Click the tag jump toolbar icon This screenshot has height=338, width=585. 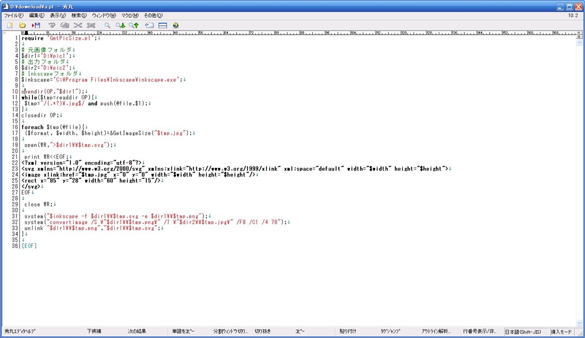(149, 25)
